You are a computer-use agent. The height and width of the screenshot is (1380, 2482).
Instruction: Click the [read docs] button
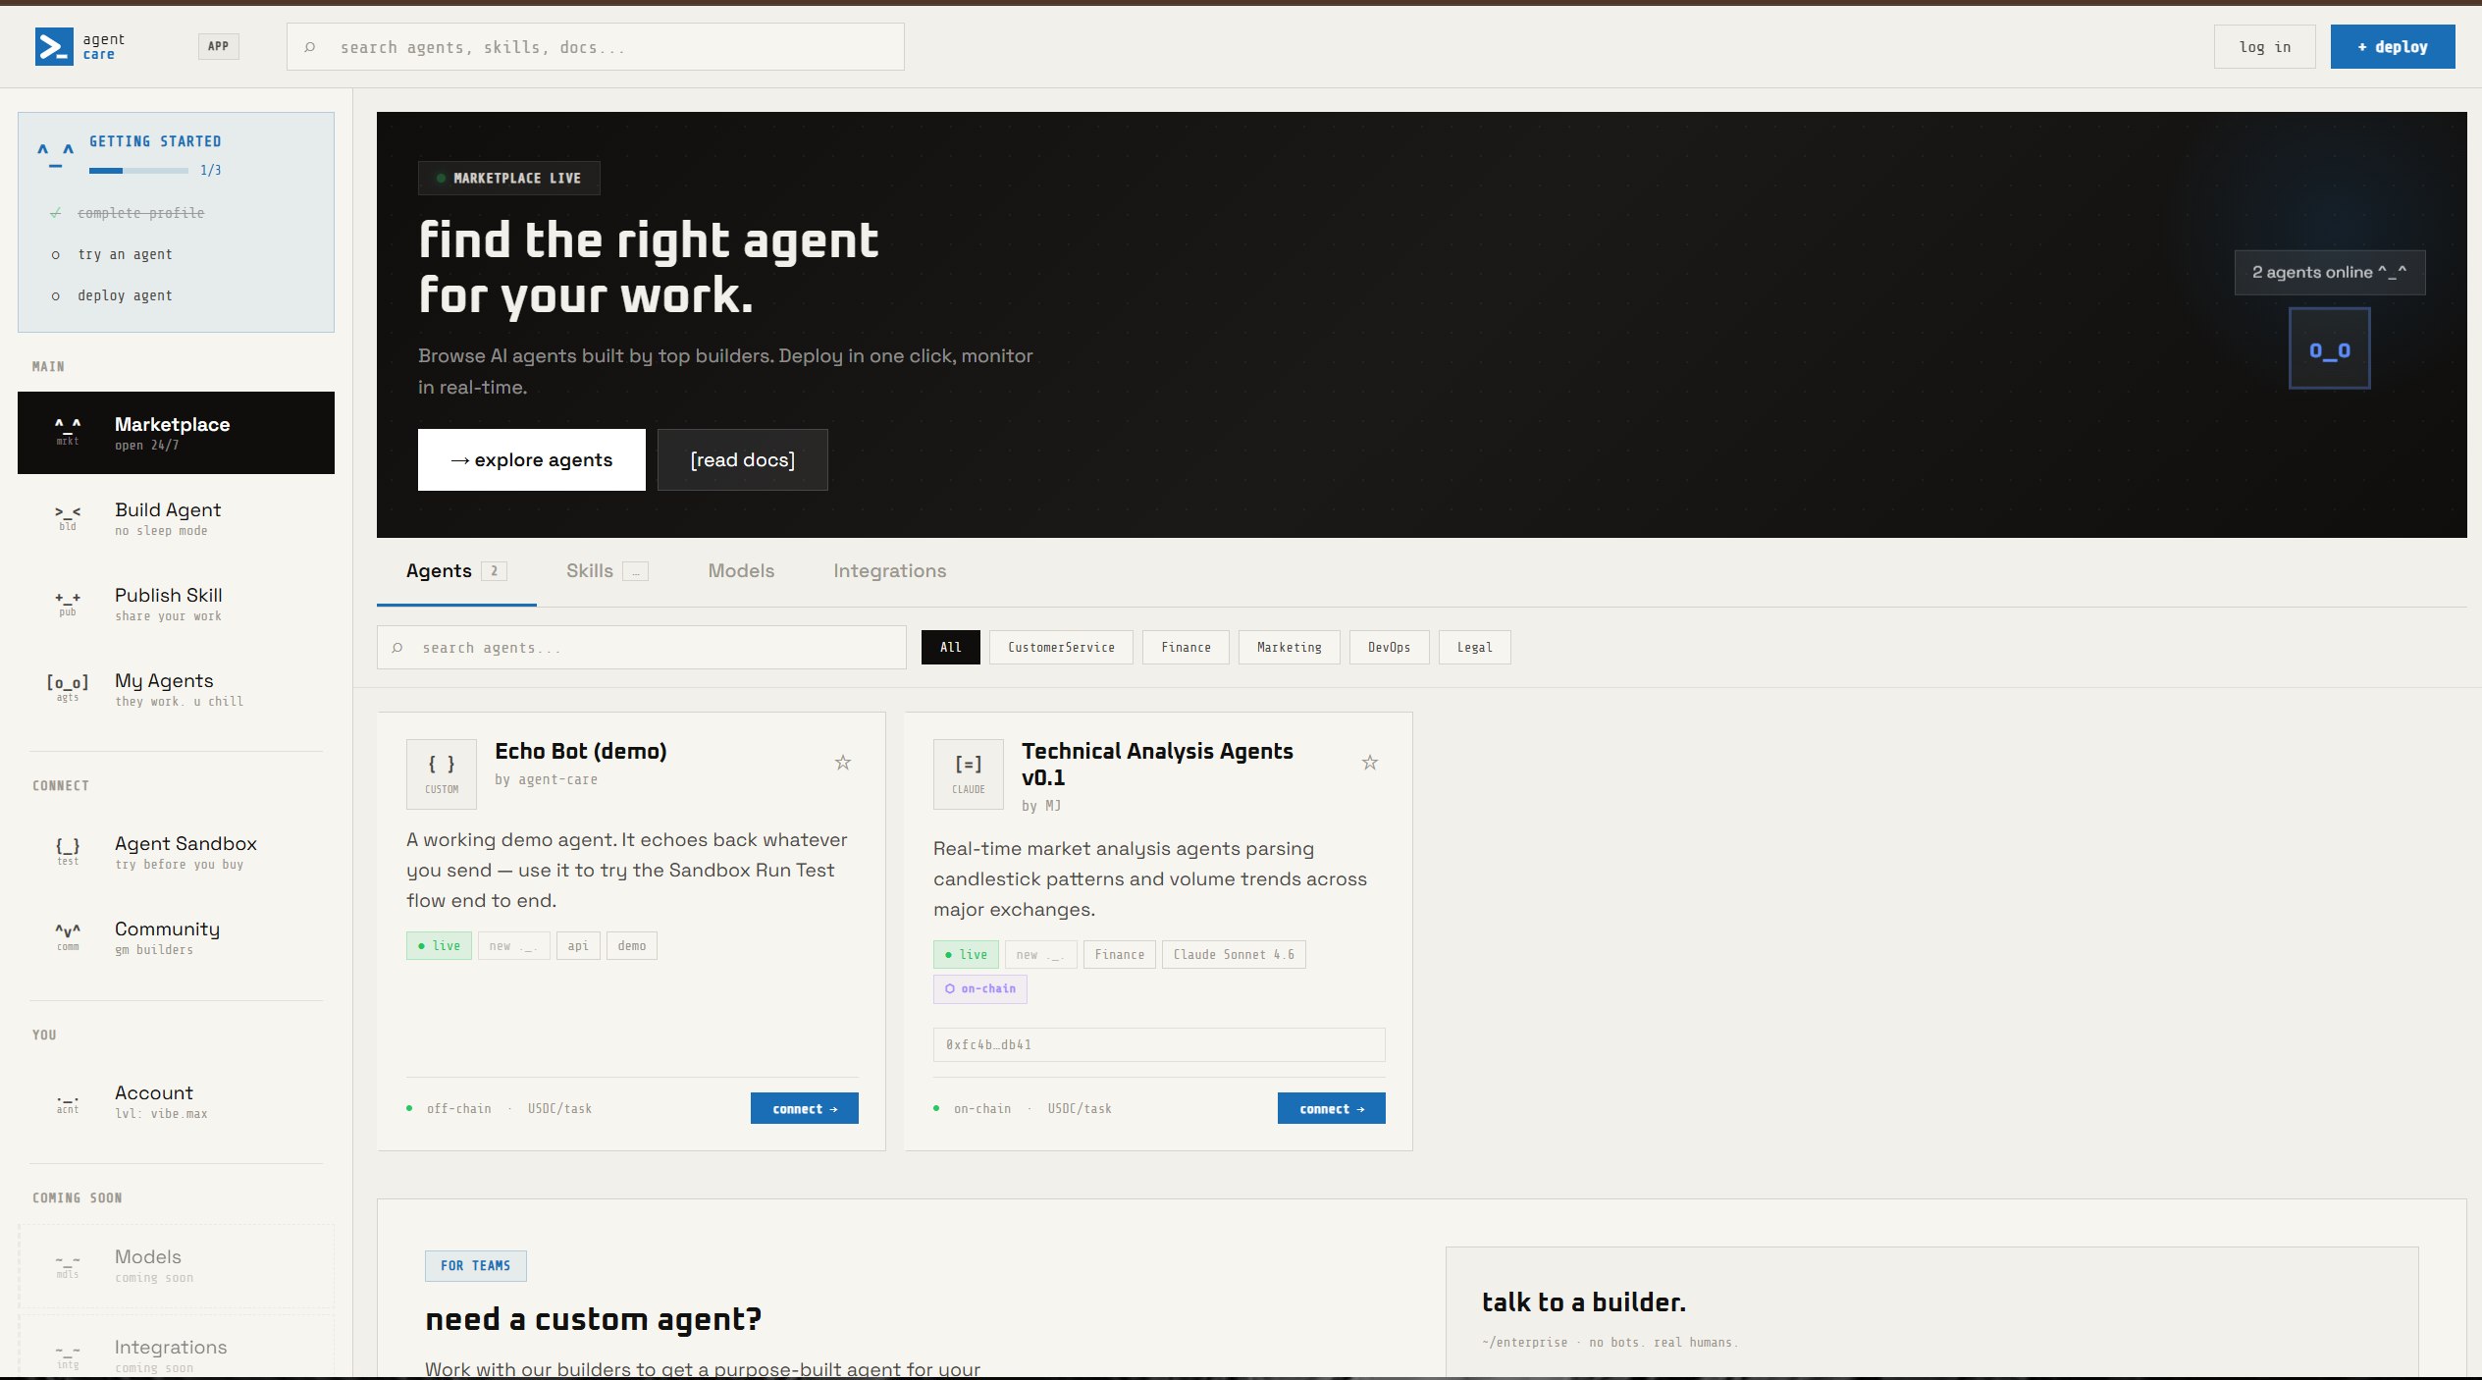742,459
